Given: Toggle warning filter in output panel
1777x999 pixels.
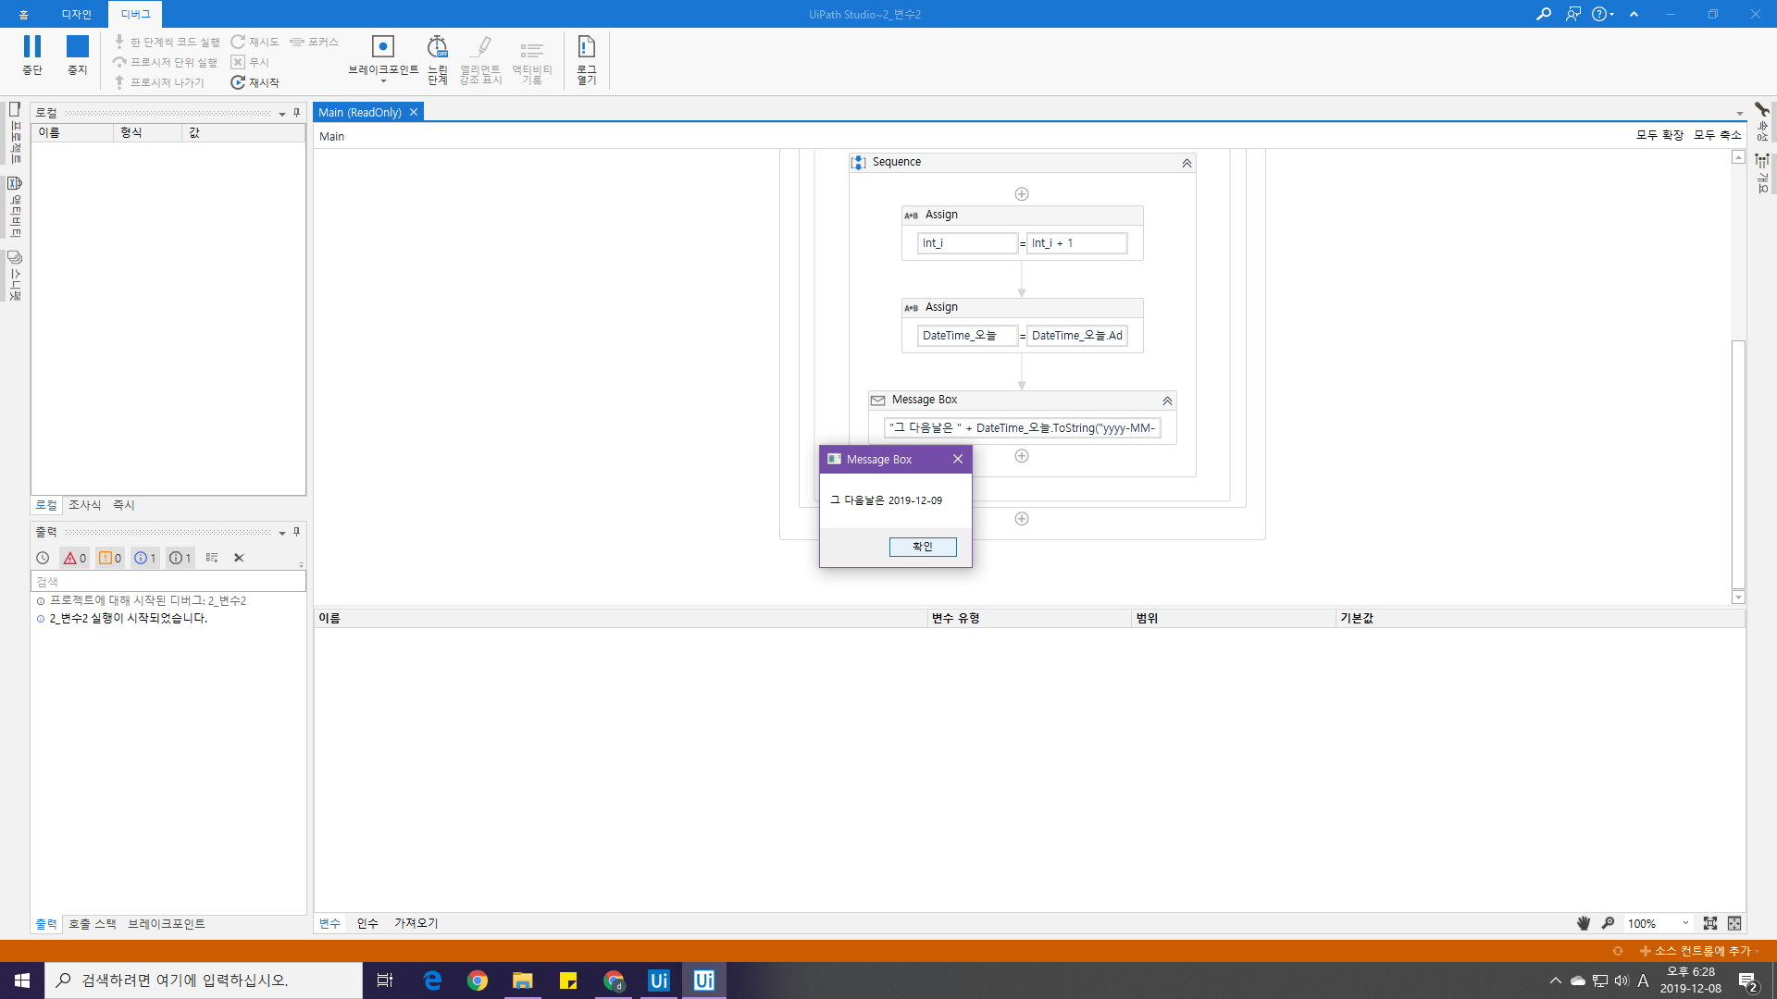Looking at the screenshot, I should point(110,558).
